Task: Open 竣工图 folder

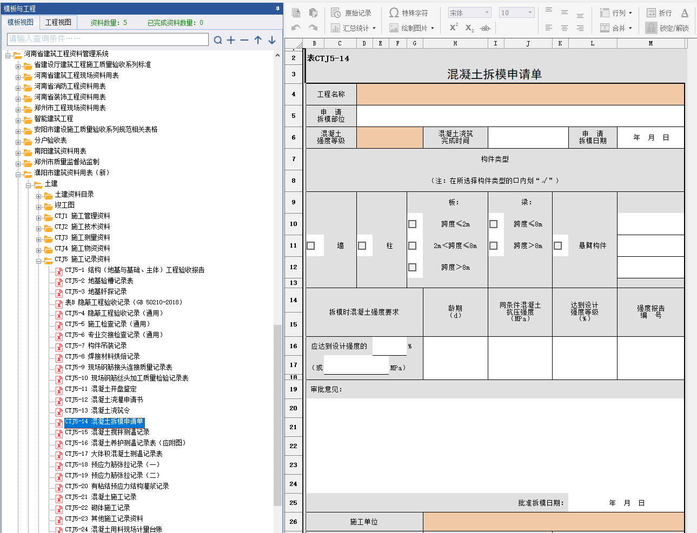Action: point(64,205)
